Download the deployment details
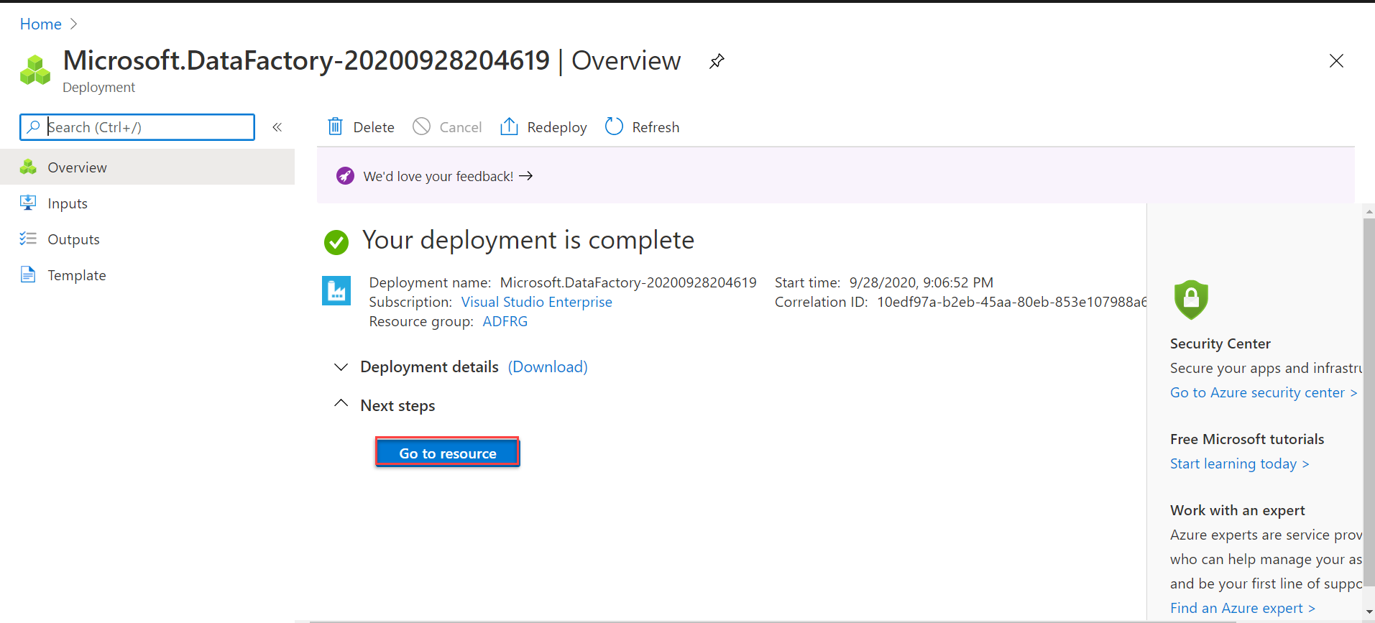This screenshot has width=1375, height=623. pyautogui.click(x=548, y=367)
